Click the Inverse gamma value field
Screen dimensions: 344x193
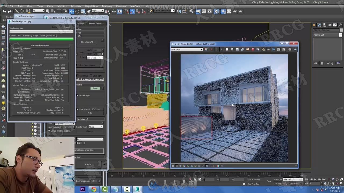(x=94, y=181)
